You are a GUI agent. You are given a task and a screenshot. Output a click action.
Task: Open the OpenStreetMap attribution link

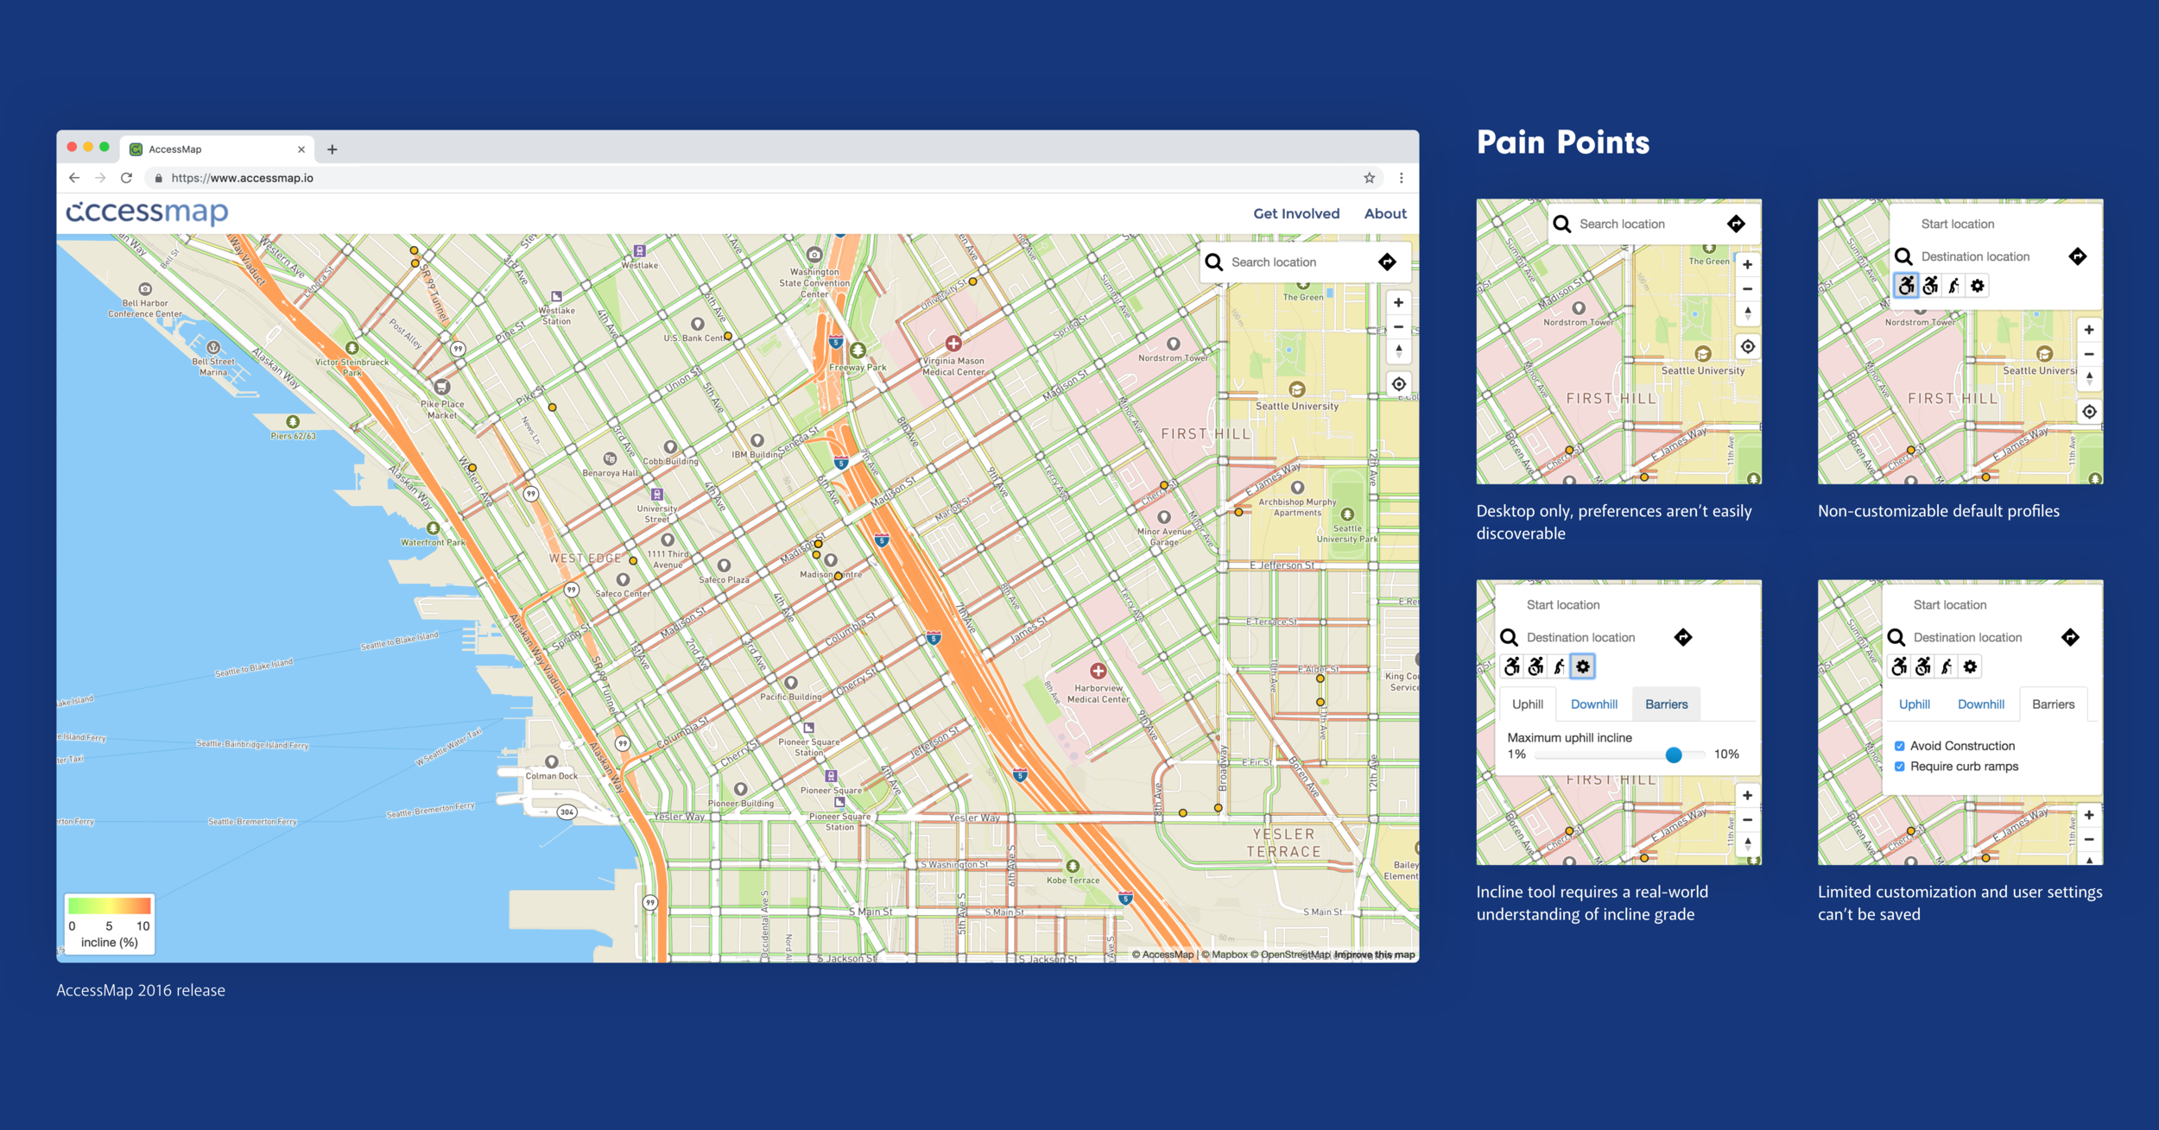[1289, 955]
